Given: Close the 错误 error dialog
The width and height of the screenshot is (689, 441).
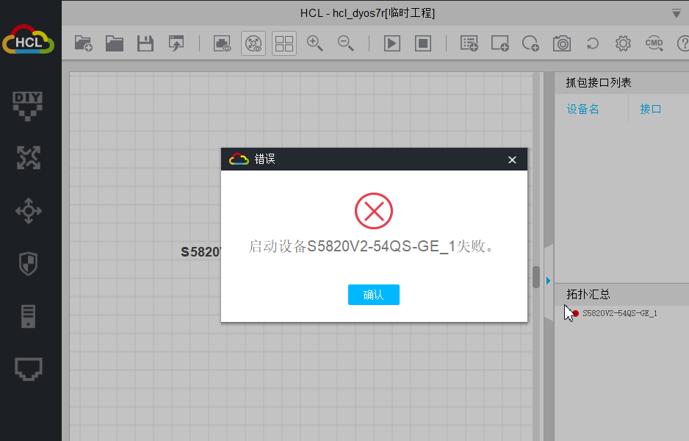Looking at the screenshot, I should click(512, 159).
